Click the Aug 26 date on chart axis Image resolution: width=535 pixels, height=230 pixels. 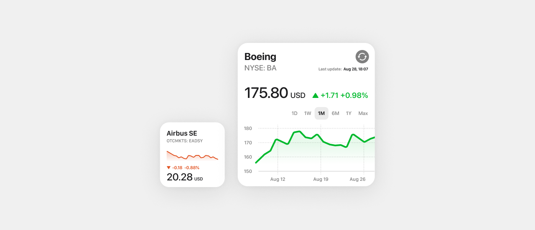pyautogui.click(x=357, y=179)
